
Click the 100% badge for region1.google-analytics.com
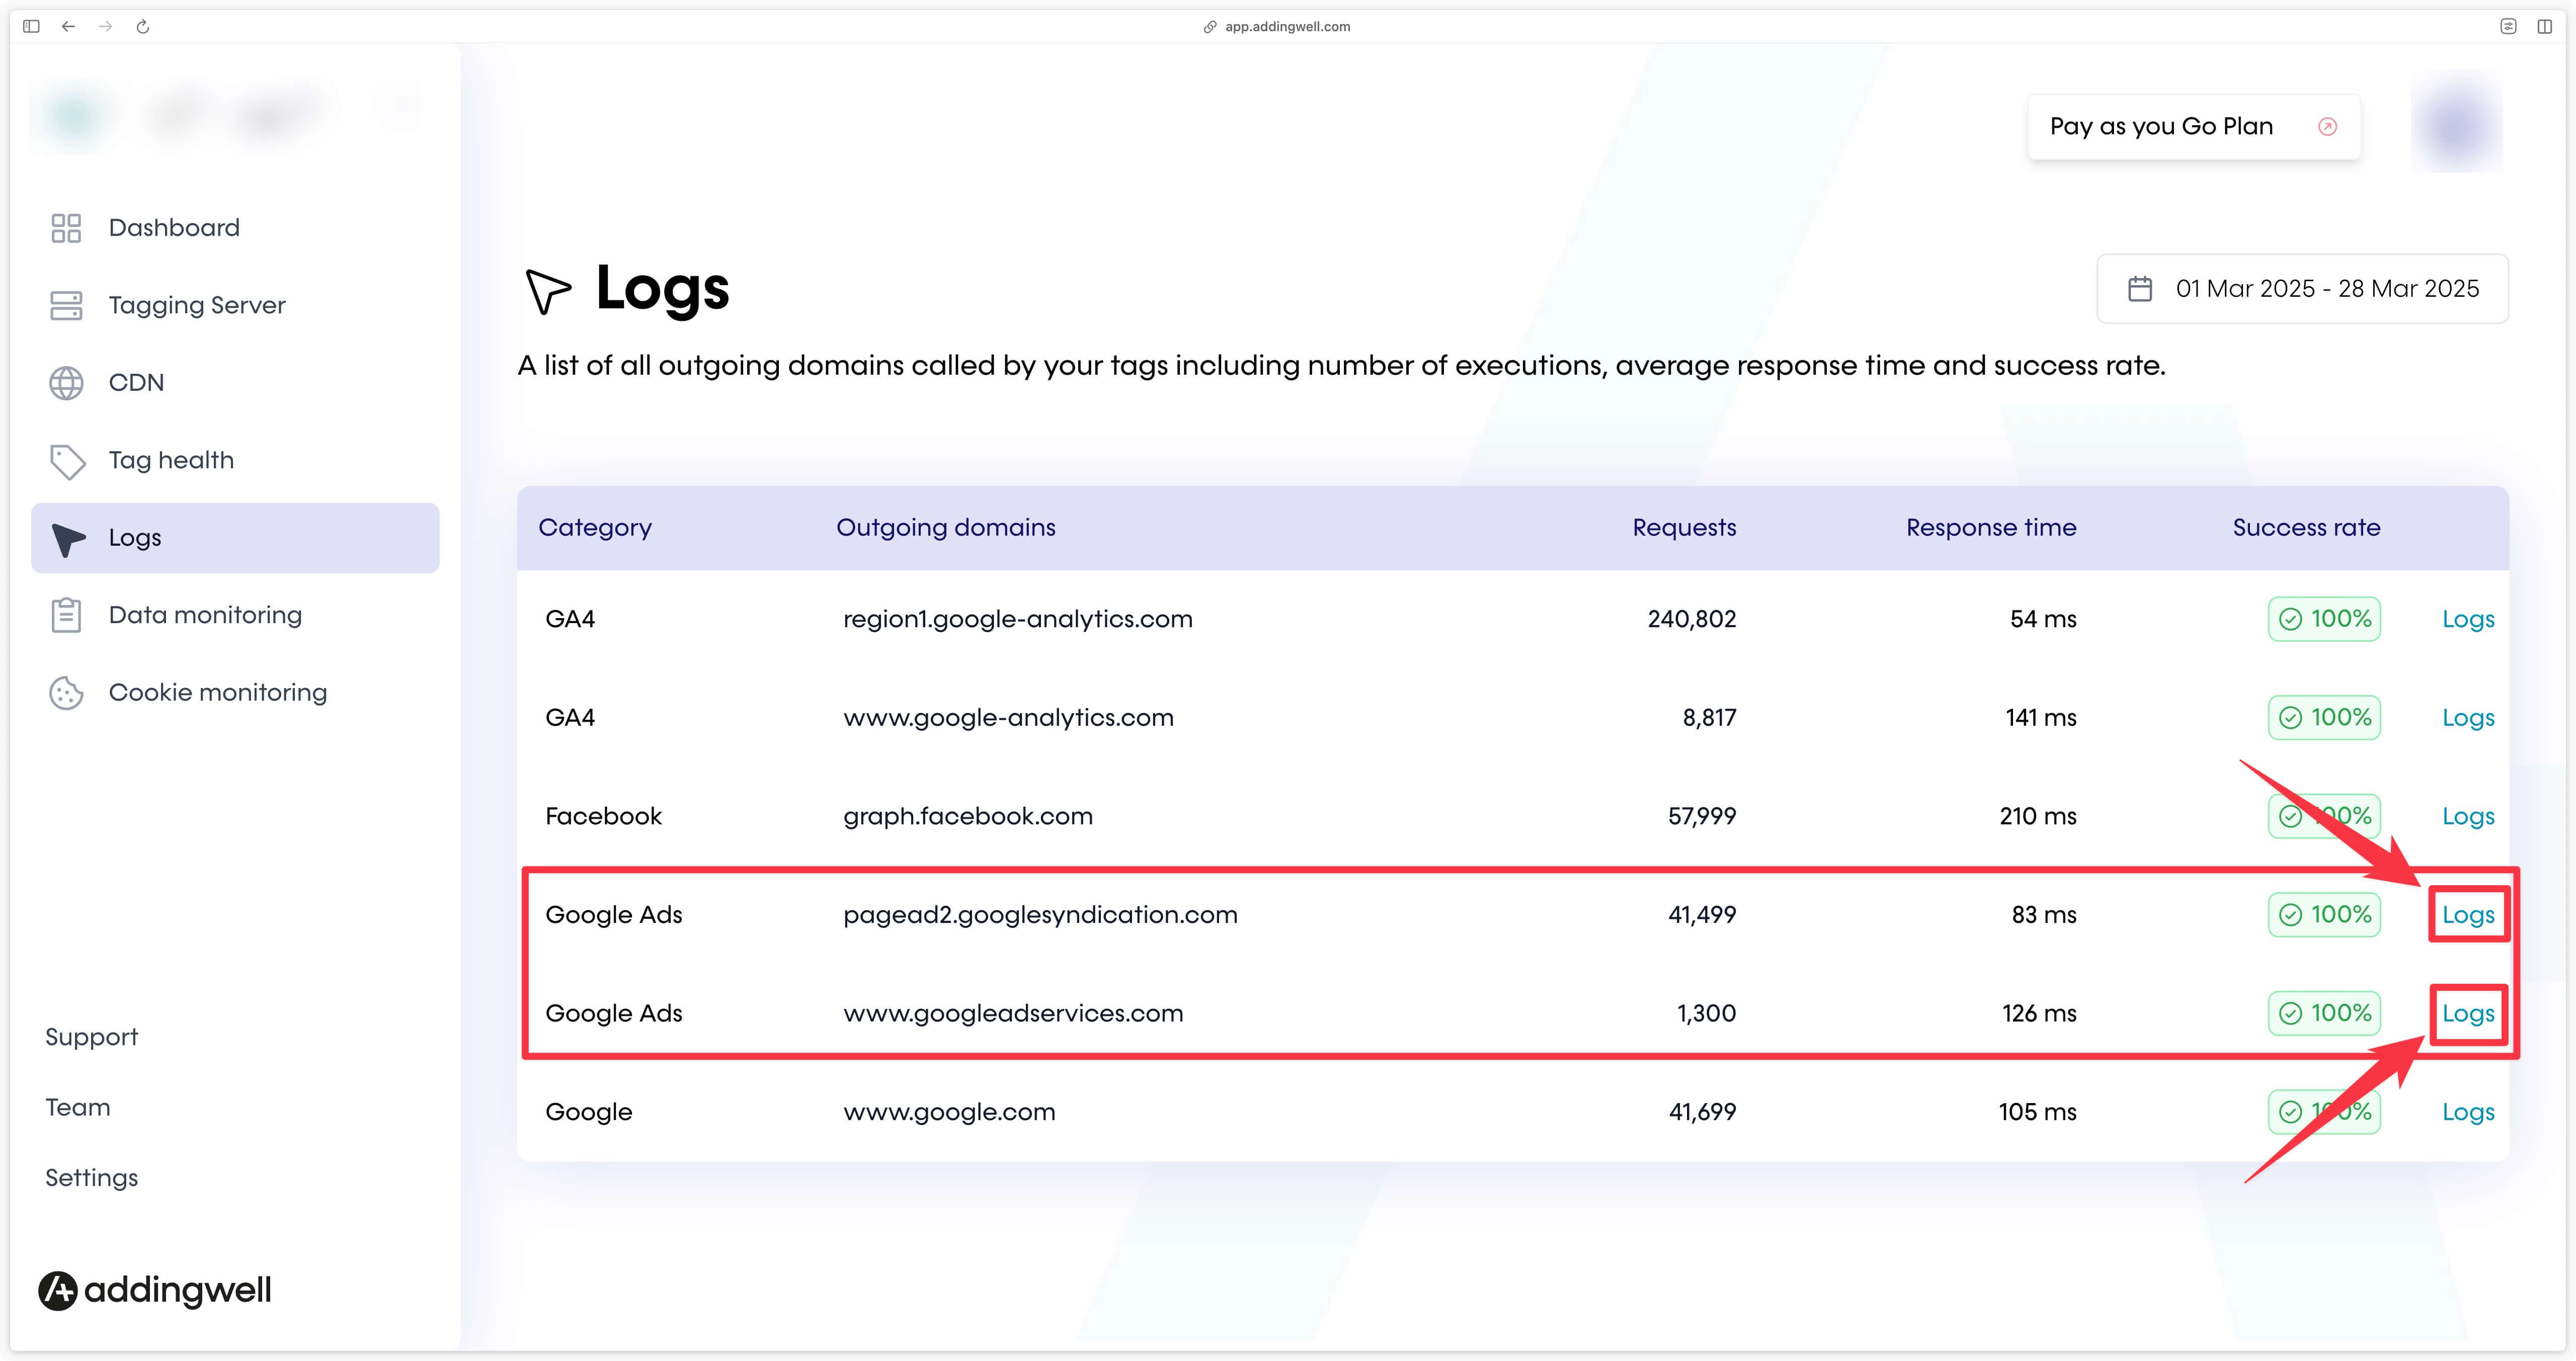click(x=2324, y=619)
